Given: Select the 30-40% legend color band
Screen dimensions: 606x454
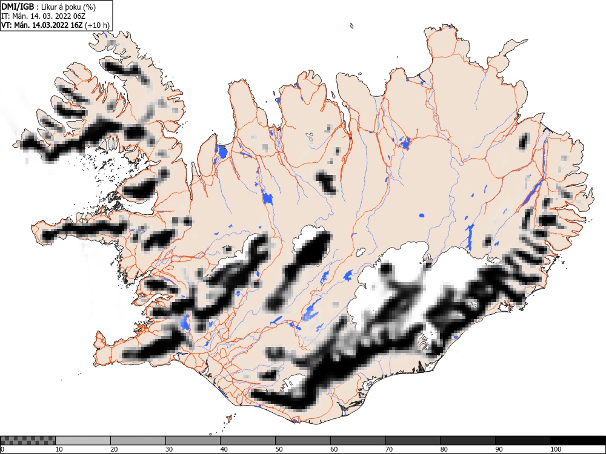Looking at the screenshot, I should (x=193, y=441).
